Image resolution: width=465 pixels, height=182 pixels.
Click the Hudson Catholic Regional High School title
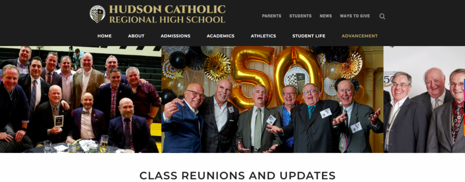point(167,14)
